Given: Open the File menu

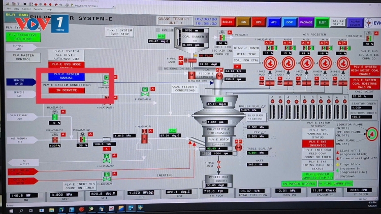Looking at the screenshot, I should 9,9.
